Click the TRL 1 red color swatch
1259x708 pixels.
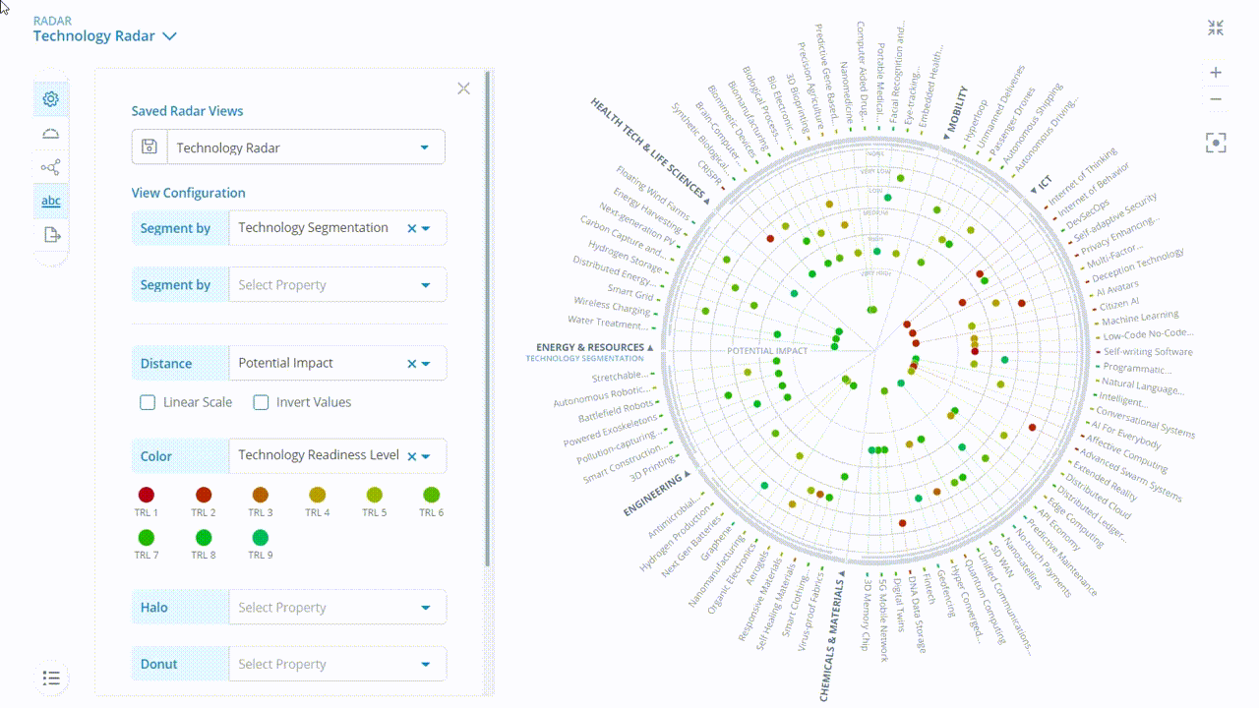(146, 495)
